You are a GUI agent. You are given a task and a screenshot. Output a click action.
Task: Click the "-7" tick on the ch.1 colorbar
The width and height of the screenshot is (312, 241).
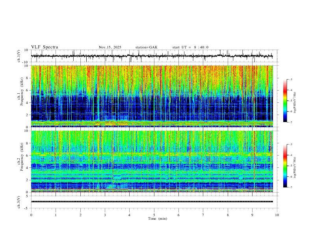290,122
